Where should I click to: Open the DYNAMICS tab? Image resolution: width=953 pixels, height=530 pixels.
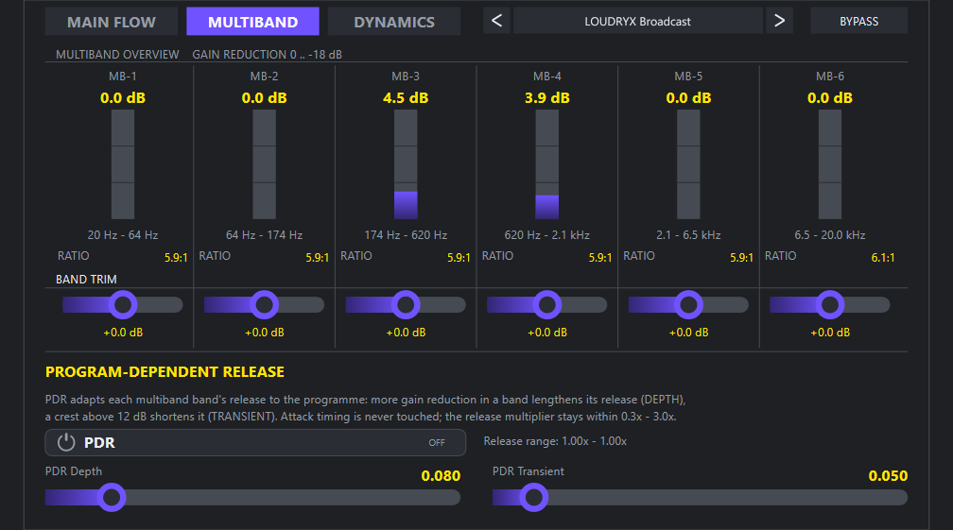click(x=394, y=22)
